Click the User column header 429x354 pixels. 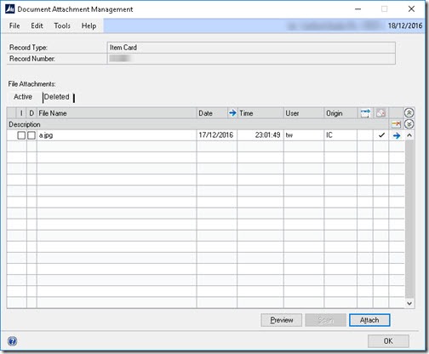[304, 113]
